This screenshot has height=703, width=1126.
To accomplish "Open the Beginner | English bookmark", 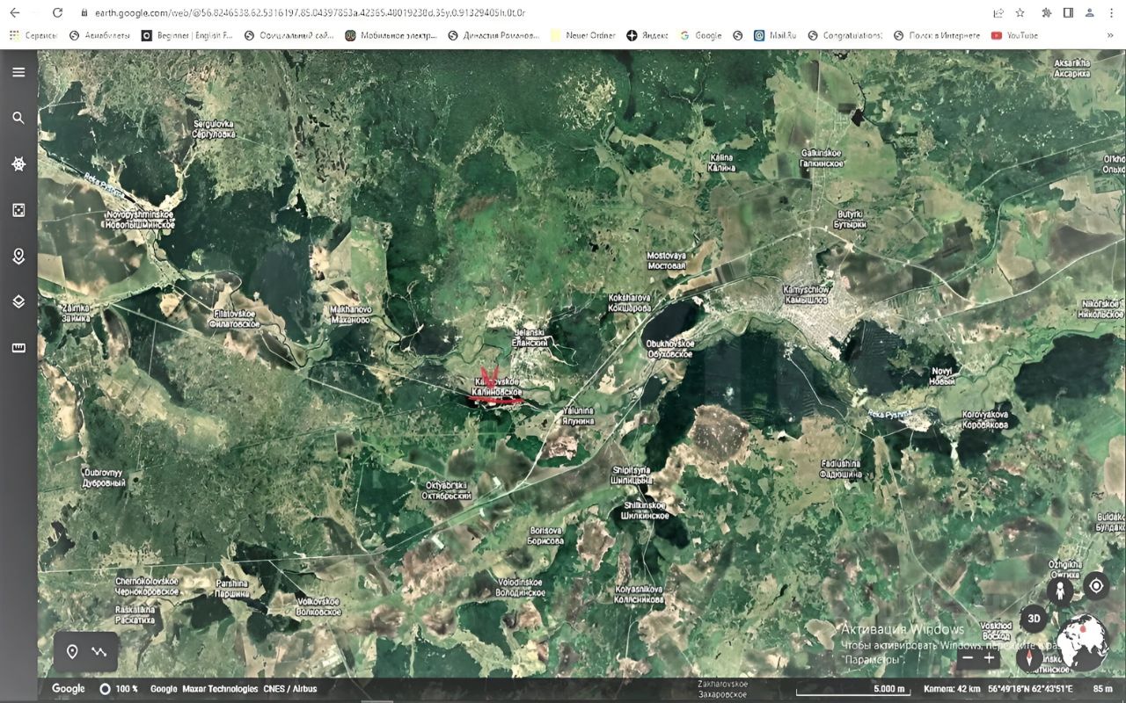I will click(x=186, y=36).
